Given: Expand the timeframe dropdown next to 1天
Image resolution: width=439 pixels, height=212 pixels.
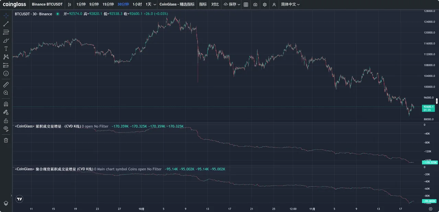Looking at the screenshot, I should (155, 4).
